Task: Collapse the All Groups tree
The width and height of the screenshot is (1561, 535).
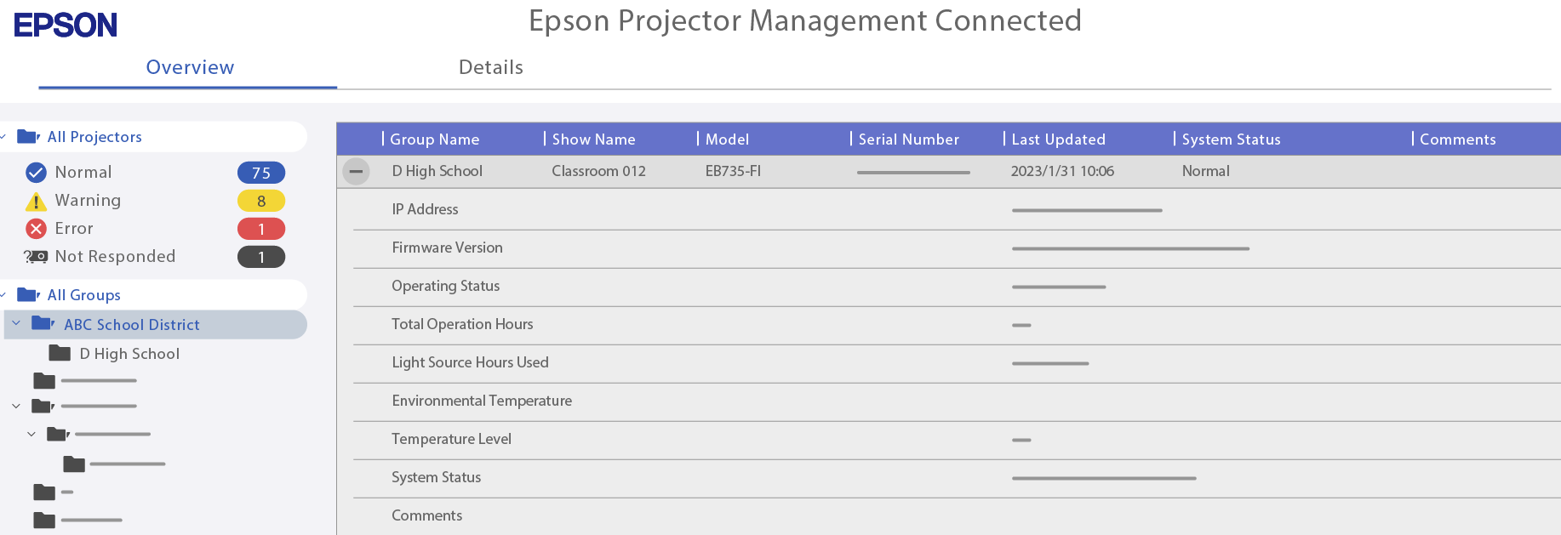Action: [4, 295]
